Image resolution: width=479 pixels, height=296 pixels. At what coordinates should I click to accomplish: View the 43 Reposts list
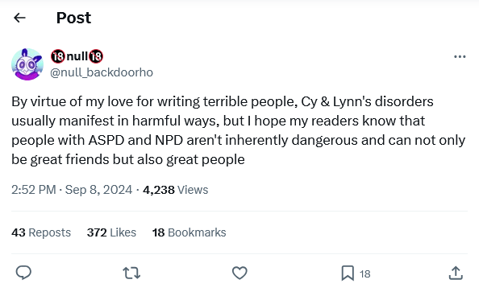(x=41, y=232)
